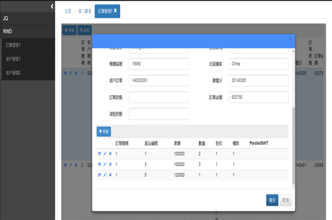Collapse the sidebar with the chevron icon
The image size is (332, 220).
(x=52, y=7)
